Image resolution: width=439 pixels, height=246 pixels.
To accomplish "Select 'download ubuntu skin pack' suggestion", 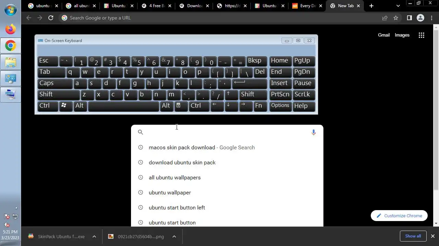I will (227, 163).
